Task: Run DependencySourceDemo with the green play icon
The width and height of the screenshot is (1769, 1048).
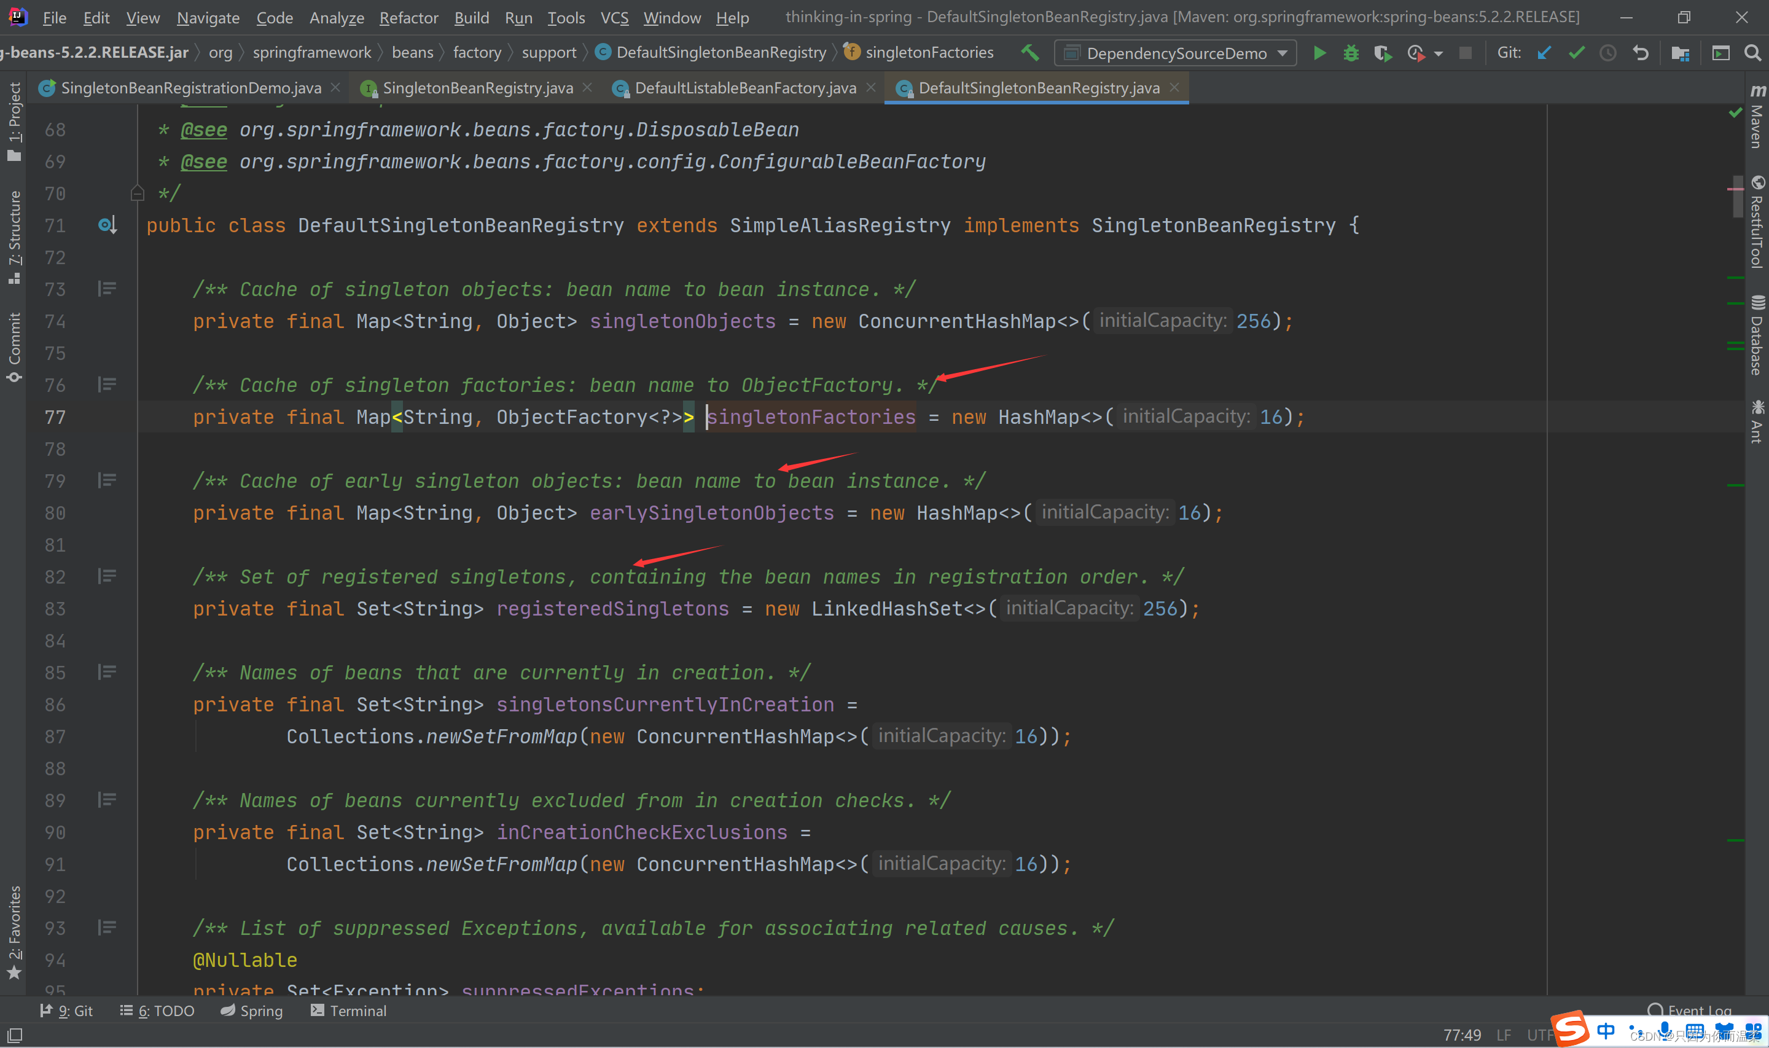Action: [x=1319, y=53]
